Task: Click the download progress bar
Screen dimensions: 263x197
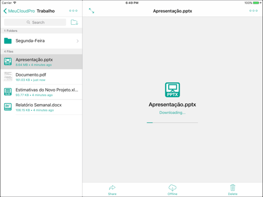Action: (172, 123)
